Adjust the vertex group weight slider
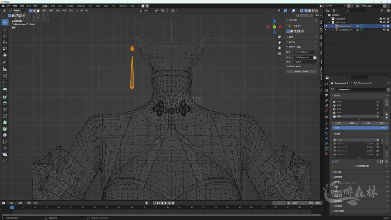The width and height of the screenshot is (391, 220). pyautogui.click(x=360, y=128)
